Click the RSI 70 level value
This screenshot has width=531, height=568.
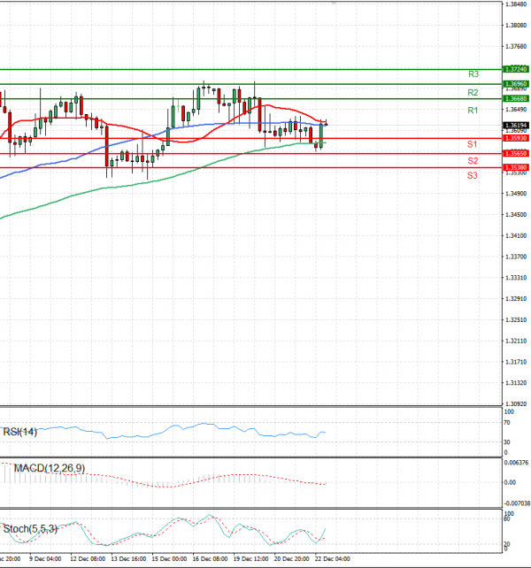coord(507,423)
